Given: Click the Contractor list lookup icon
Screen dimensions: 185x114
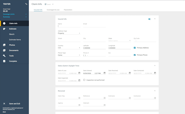Looking at the screenshot, I should click(x=155, y=98).
